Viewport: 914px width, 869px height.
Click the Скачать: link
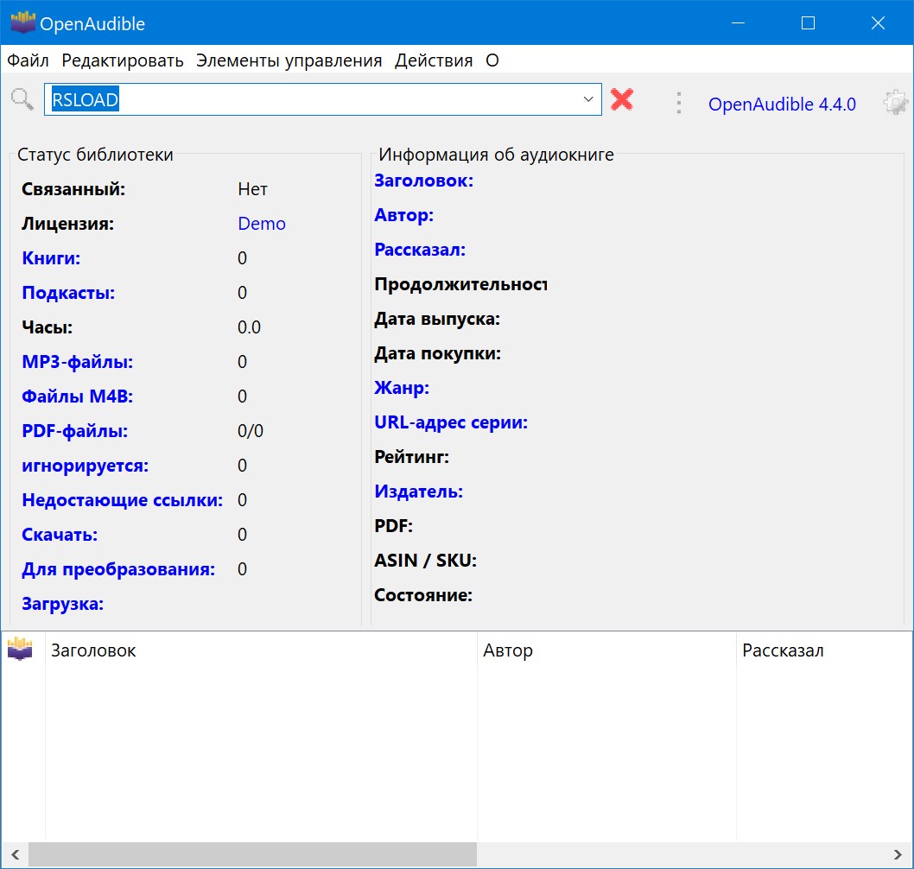tap(60, 535)
